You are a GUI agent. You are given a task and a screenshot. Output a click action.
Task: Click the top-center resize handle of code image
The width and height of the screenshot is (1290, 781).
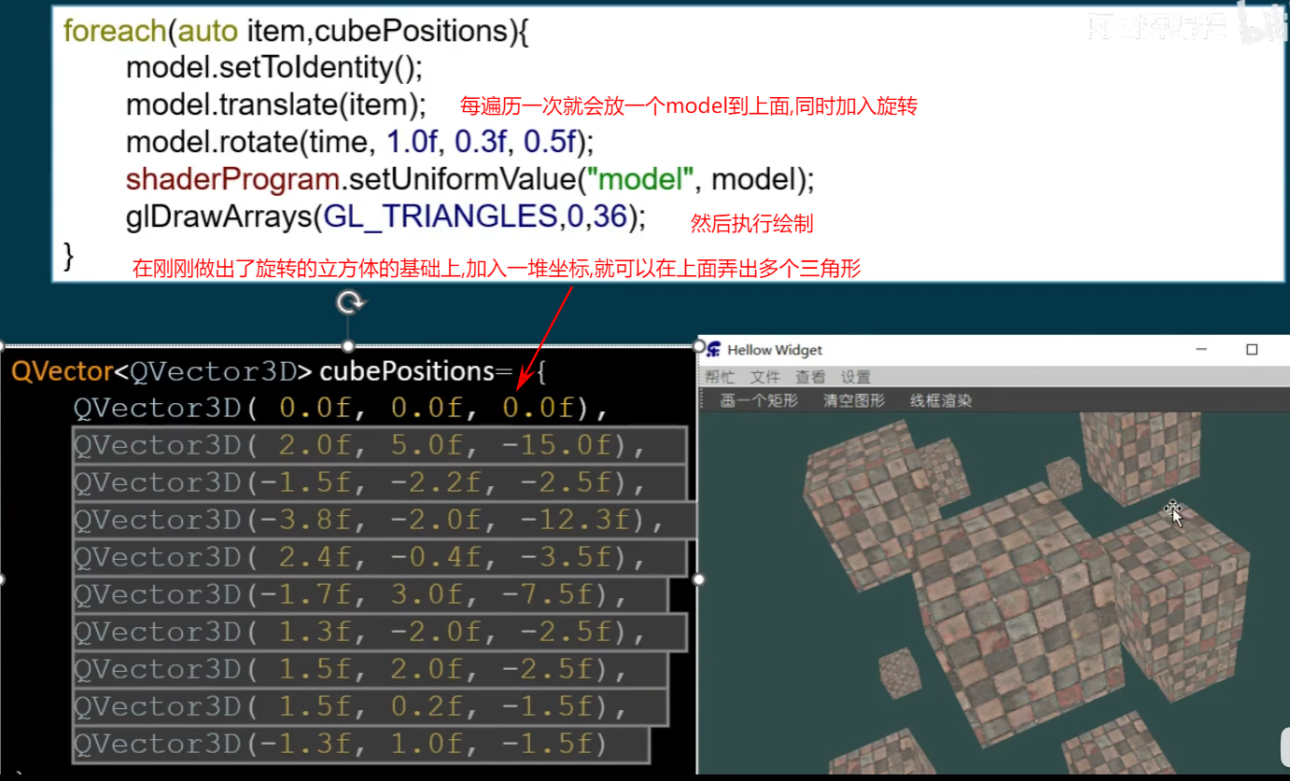click(349, 345)
